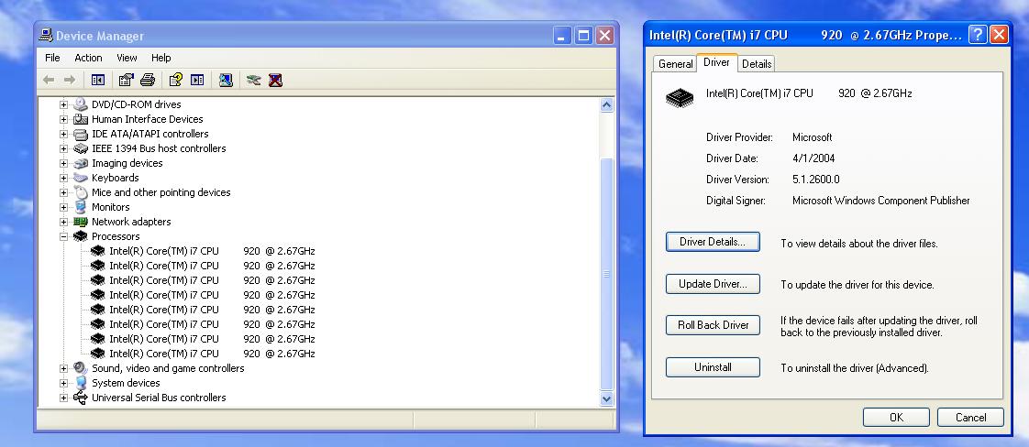The height and width of the screenshot is (447, 1029).
Task: Switch to the Details tab
Action: [757, 64]
